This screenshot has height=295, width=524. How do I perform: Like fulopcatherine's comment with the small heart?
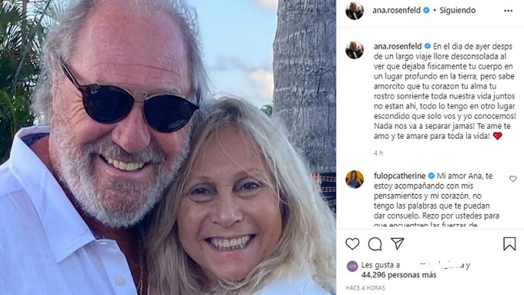click(x=513, y=178)
